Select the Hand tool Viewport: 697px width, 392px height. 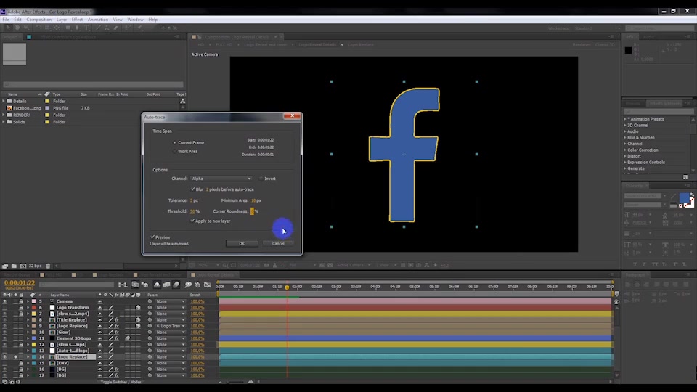[17, 28]
